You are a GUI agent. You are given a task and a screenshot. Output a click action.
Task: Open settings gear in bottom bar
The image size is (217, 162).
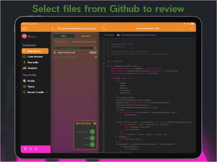(25, 149)
